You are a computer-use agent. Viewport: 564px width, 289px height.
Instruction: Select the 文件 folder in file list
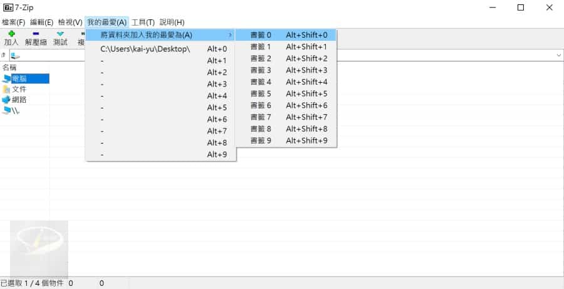coord(14,89)
